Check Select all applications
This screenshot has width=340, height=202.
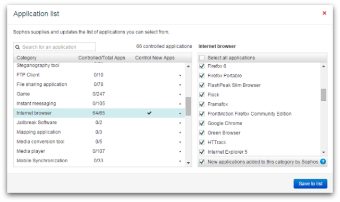tap(202, 58)
